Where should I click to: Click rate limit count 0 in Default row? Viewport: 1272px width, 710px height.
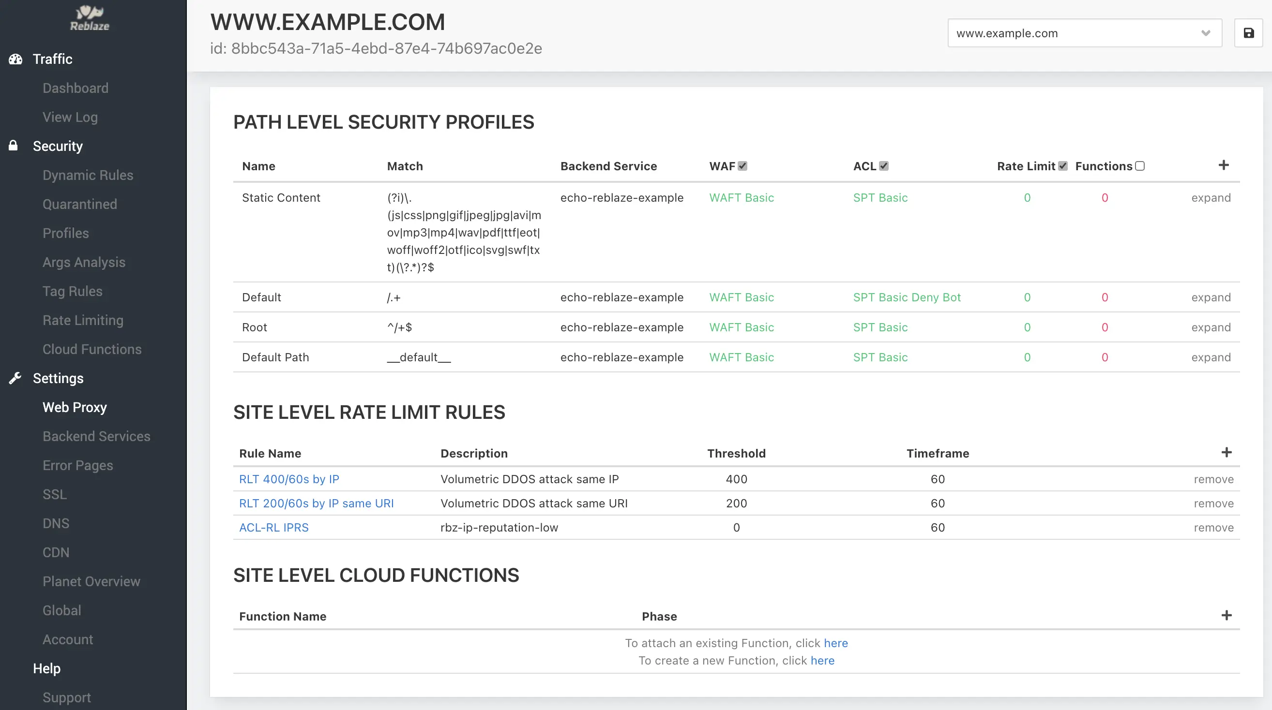pyautogui.click(x=1027, y=297)
